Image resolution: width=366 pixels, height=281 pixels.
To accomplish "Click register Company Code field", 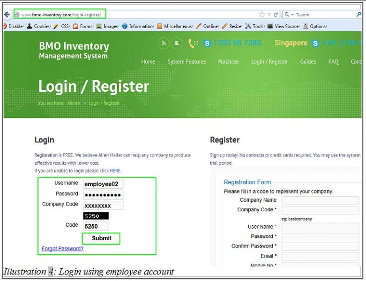I will pos(320,210).
